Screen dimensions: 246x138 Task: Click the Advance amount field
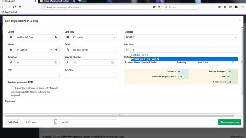coord(37,62)
